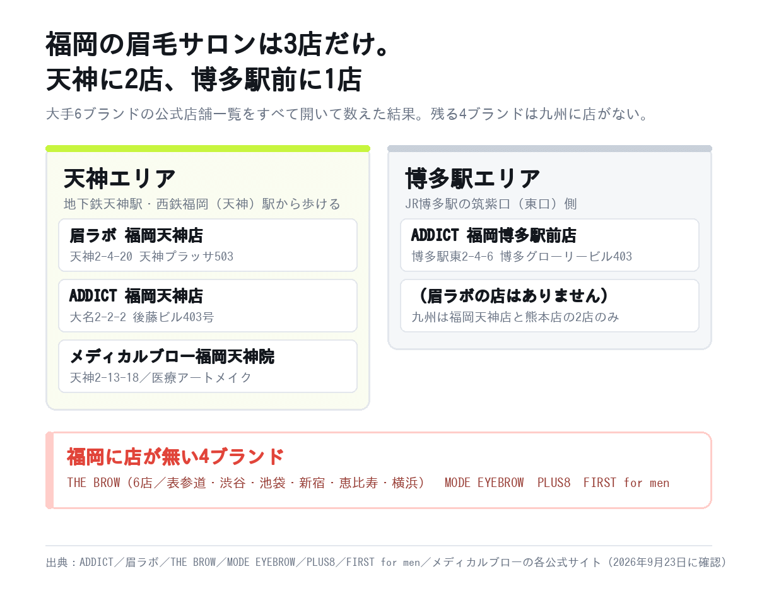Click the red heading 福岡に店が無い4ブランド
The height and width of the screenshot is (593, 757).
[175, 456]
